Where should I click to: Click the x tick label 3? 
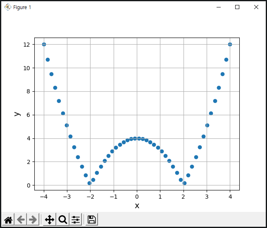click(207, 197)
